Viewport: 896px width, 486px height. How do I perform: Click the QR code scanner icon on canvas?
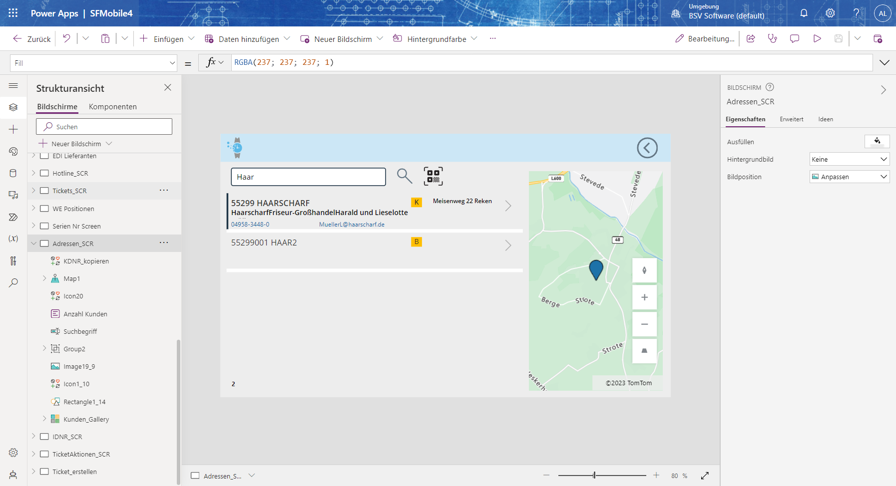click(x=433, y=176)
